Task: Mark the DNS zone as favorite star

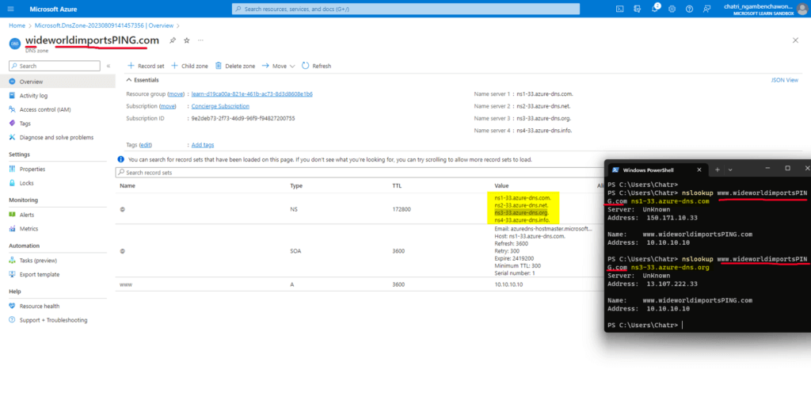Action: (x=187, y=40)
